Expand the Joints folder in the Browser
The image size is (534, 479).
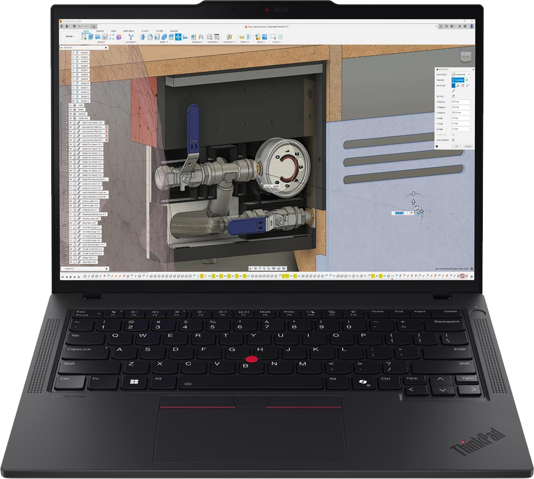point(66,105)
